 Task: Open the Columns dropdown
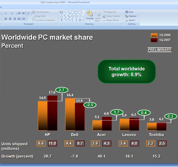click(x=24, y=19)
